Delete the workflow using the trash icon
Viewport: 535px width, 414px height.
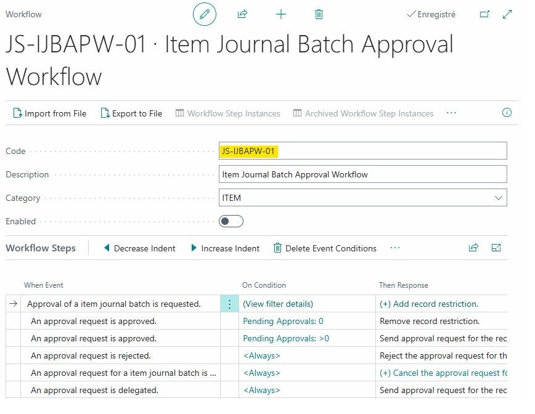[x=319, y=14]
